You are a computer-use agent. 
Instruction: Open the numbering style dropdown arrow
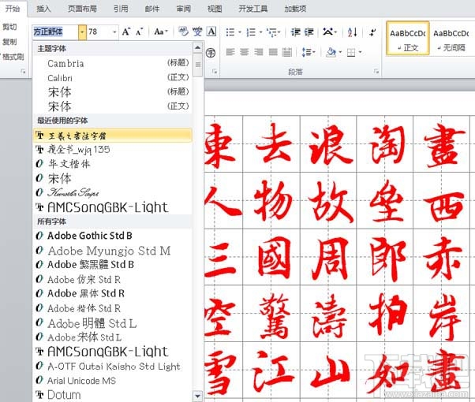260,32
